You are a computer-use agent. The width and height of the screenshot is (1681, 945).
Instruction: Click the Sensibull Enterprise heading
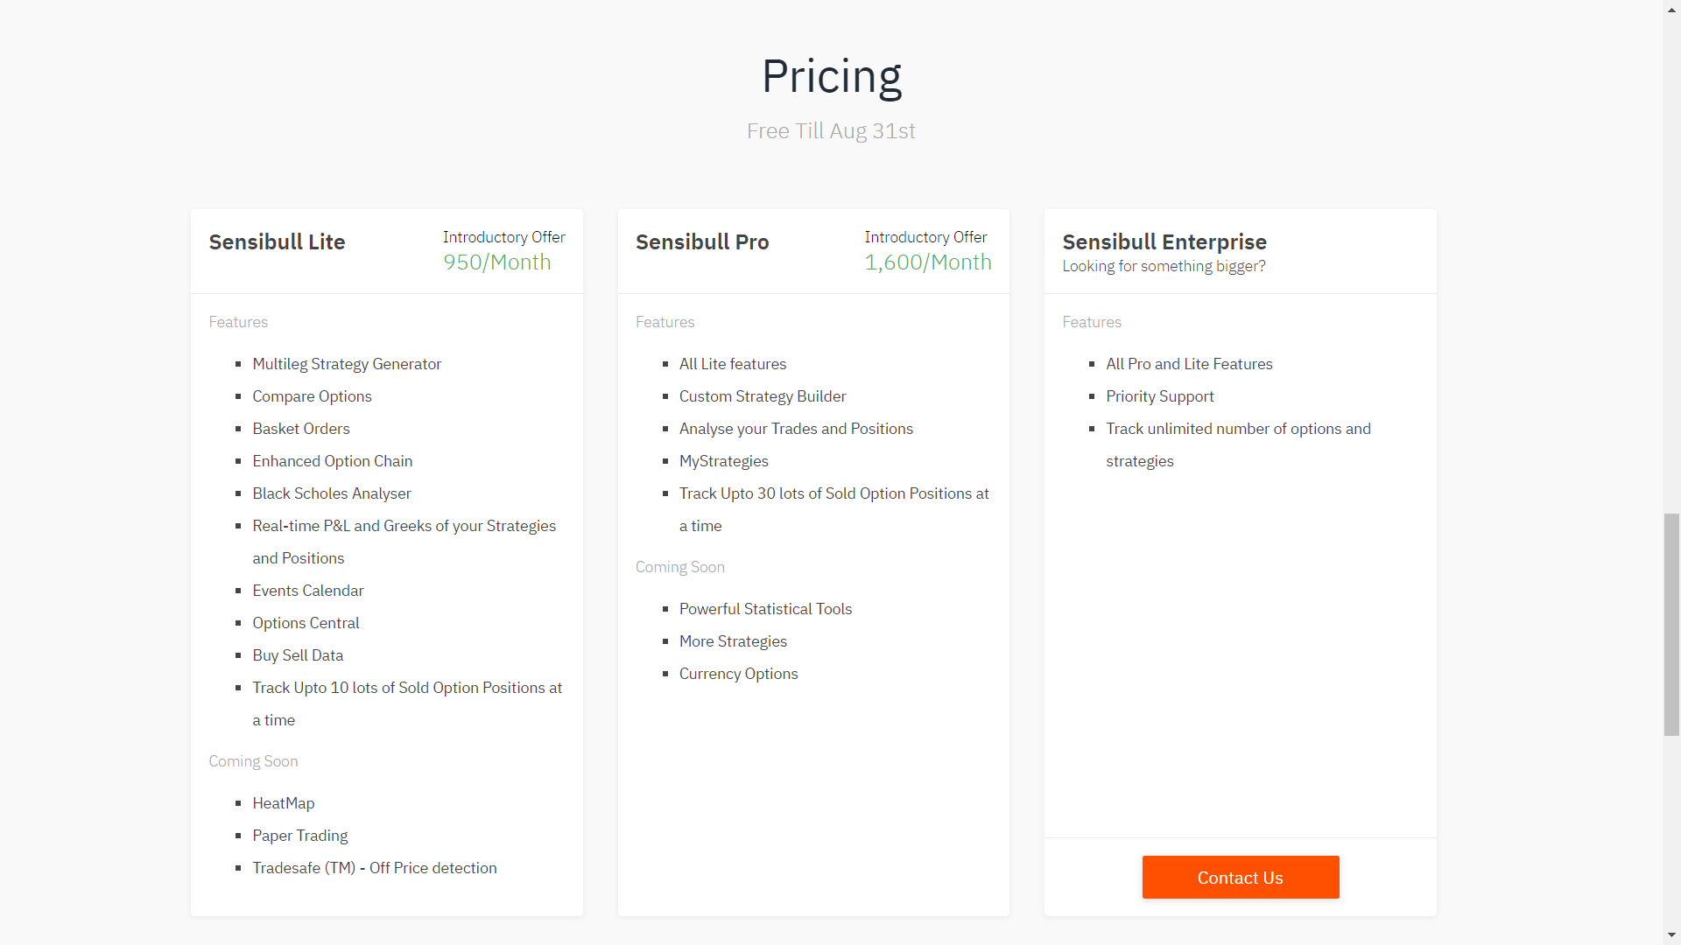pyautogui.click(x=1164, y=241)
